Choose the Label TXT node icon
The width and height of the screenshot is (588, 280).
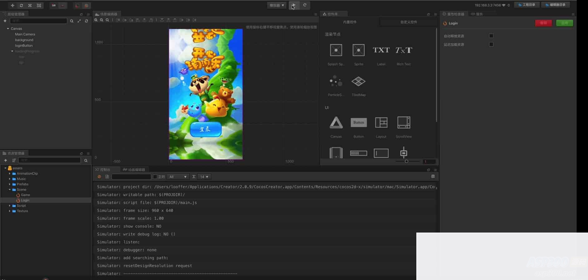(381, 50)
